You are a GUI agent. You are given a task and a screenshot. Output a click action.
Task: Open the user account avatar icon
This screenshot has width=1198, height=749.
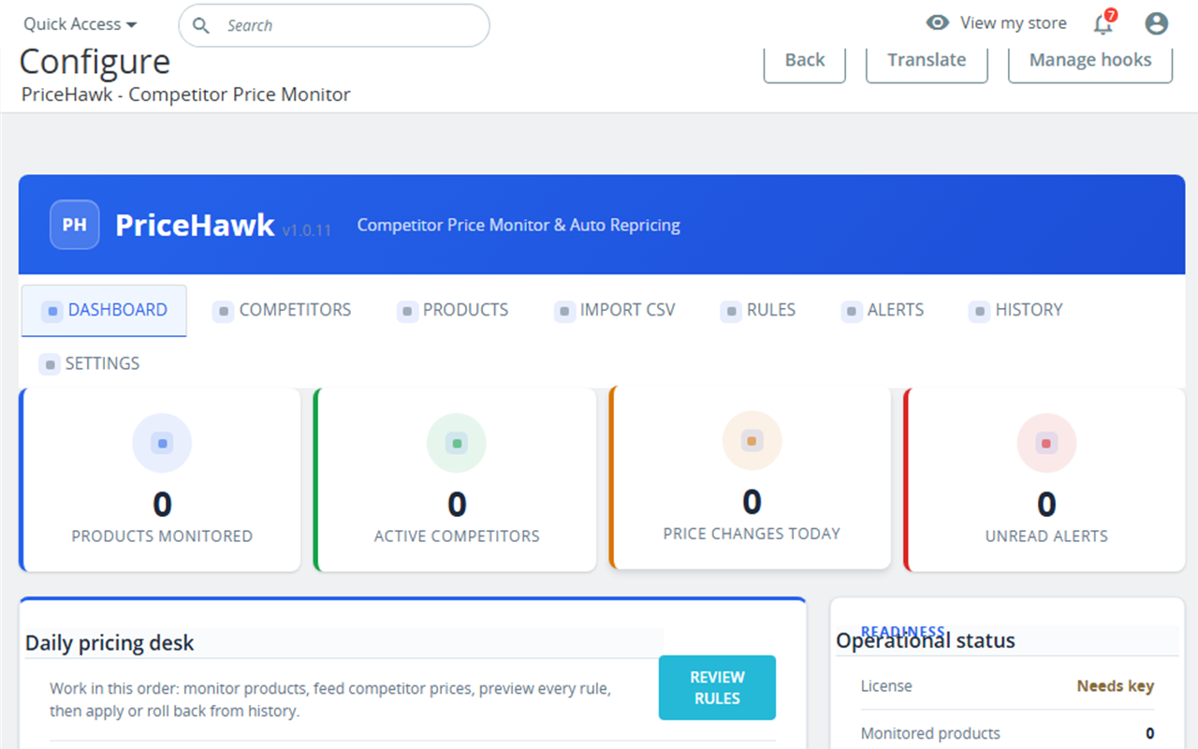[x=1157, y=23]
